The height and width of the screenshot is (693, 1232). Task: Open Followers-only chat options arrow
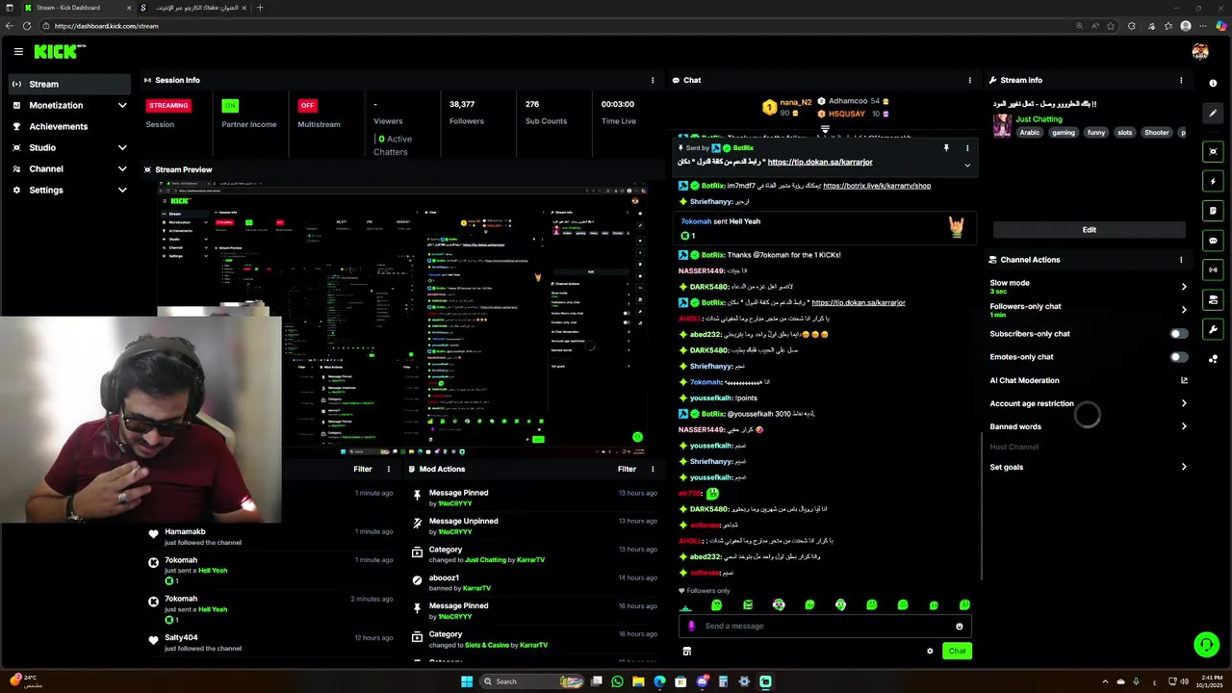pos(1184,310)
